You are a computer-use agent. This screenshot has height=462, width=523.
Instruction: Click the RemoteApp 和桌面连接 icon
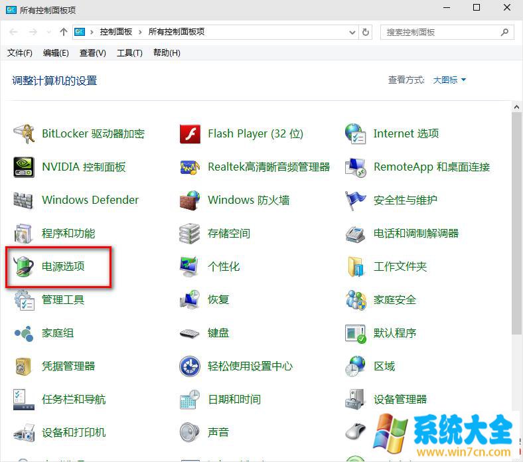pos(355,167)
